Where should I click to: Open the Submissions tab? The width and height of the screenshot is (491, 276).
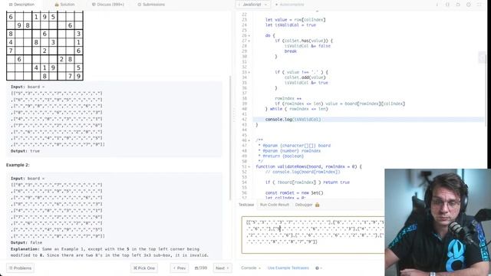(x=151, y=5)
